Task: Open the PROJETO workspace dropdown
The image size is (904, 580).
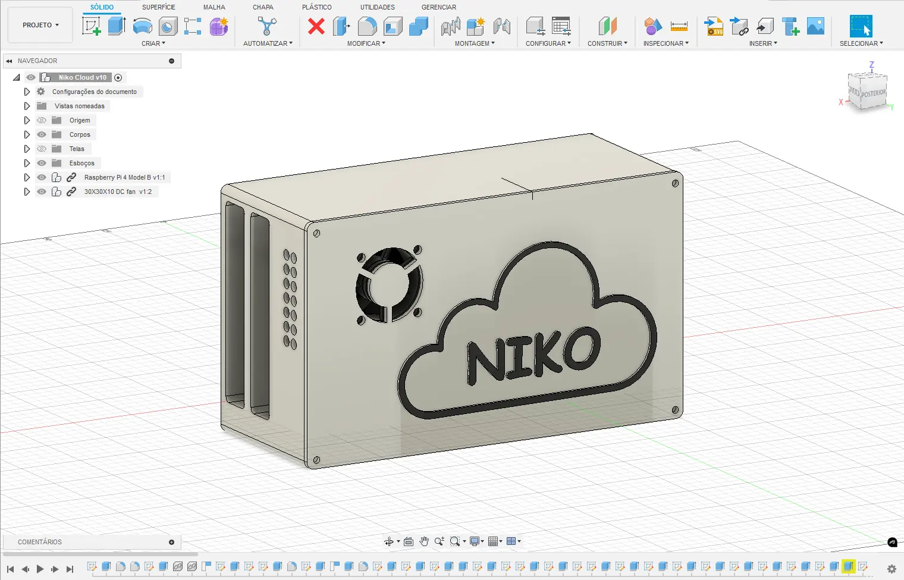Action: pyautogui.click(x=40, y=25)
